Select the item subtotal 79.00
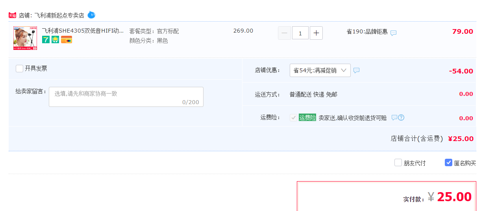Screen dimensions: 483x211 click(x=463, y=31)
